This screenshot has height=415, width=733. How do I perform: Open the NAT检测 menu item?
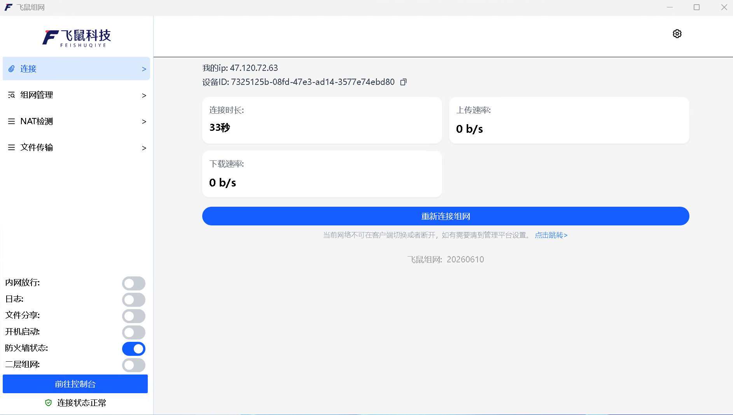coord(76,121)
